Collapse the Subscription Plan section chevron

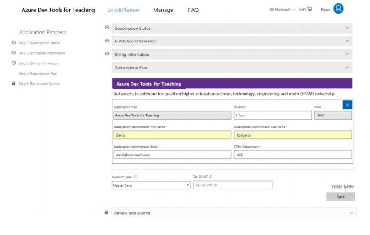pyautogui.click(x=347, y=67)
